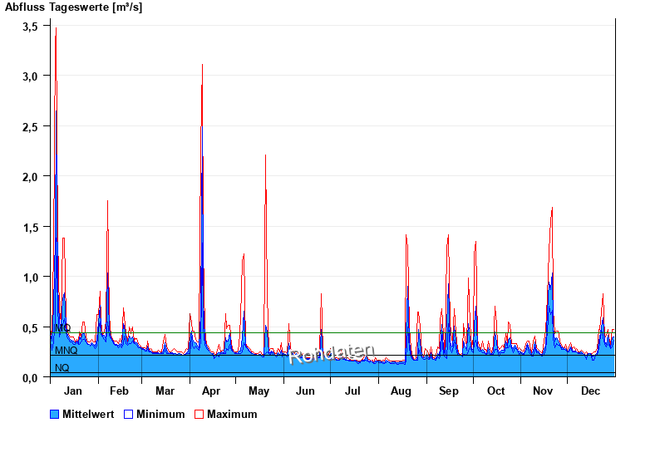Screen dimensions: 665x457
Task: Select the Minimum legend label
Action: pyautogui.click(x=160, y=414)
